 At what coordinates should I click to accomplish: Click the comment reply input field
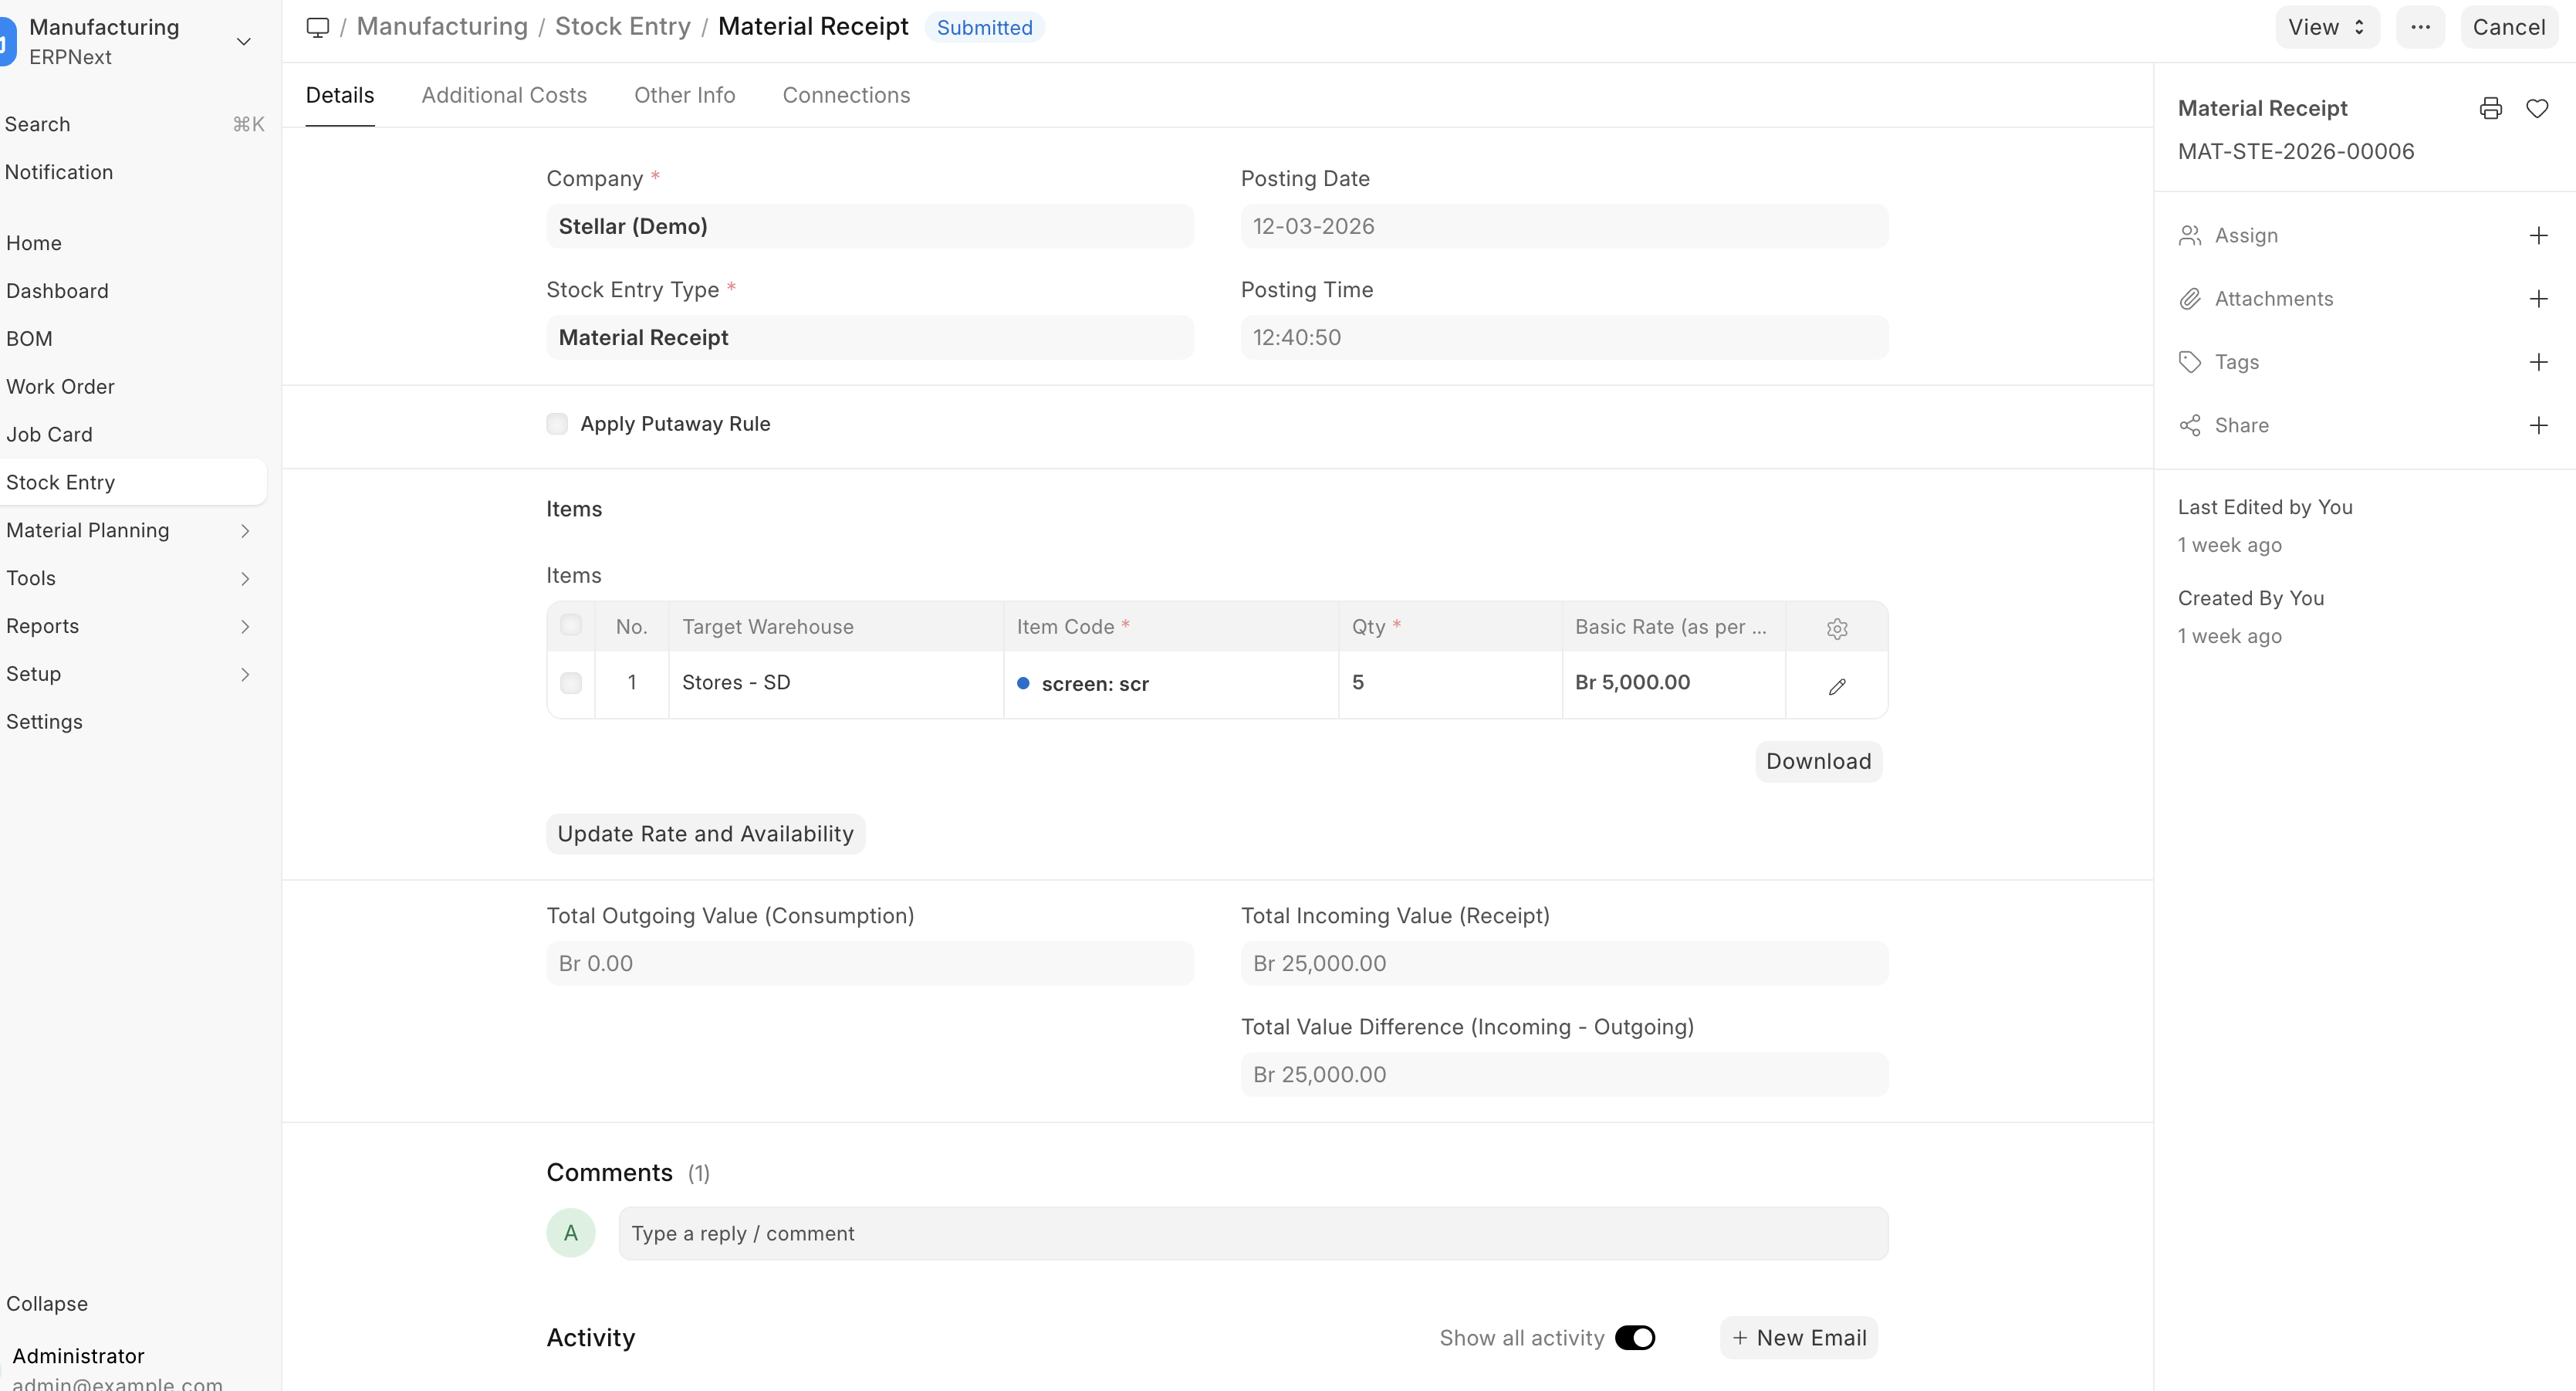(x=1252, y=1234)
